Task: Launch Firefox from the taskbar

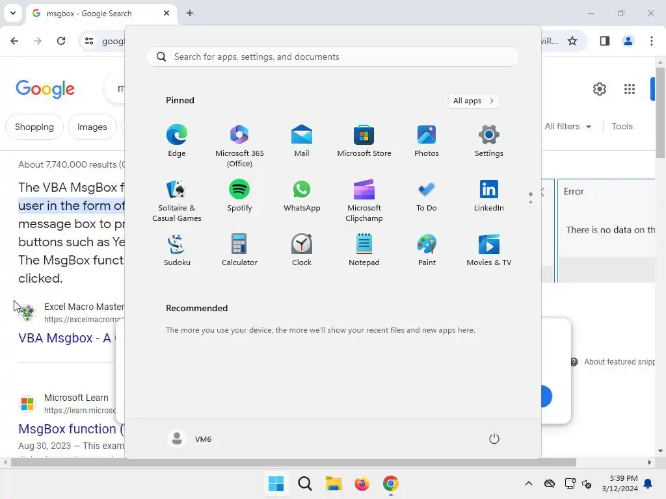Action: [x=362, y=483]
